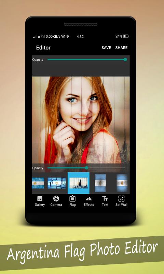Choose the Text tool icon
164x274 pixels.
click(105, 199)
